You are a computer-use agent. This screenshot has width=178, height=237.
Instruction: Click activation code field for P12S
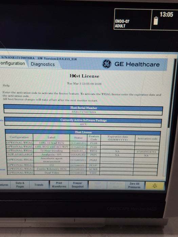[x=147, y=148]
